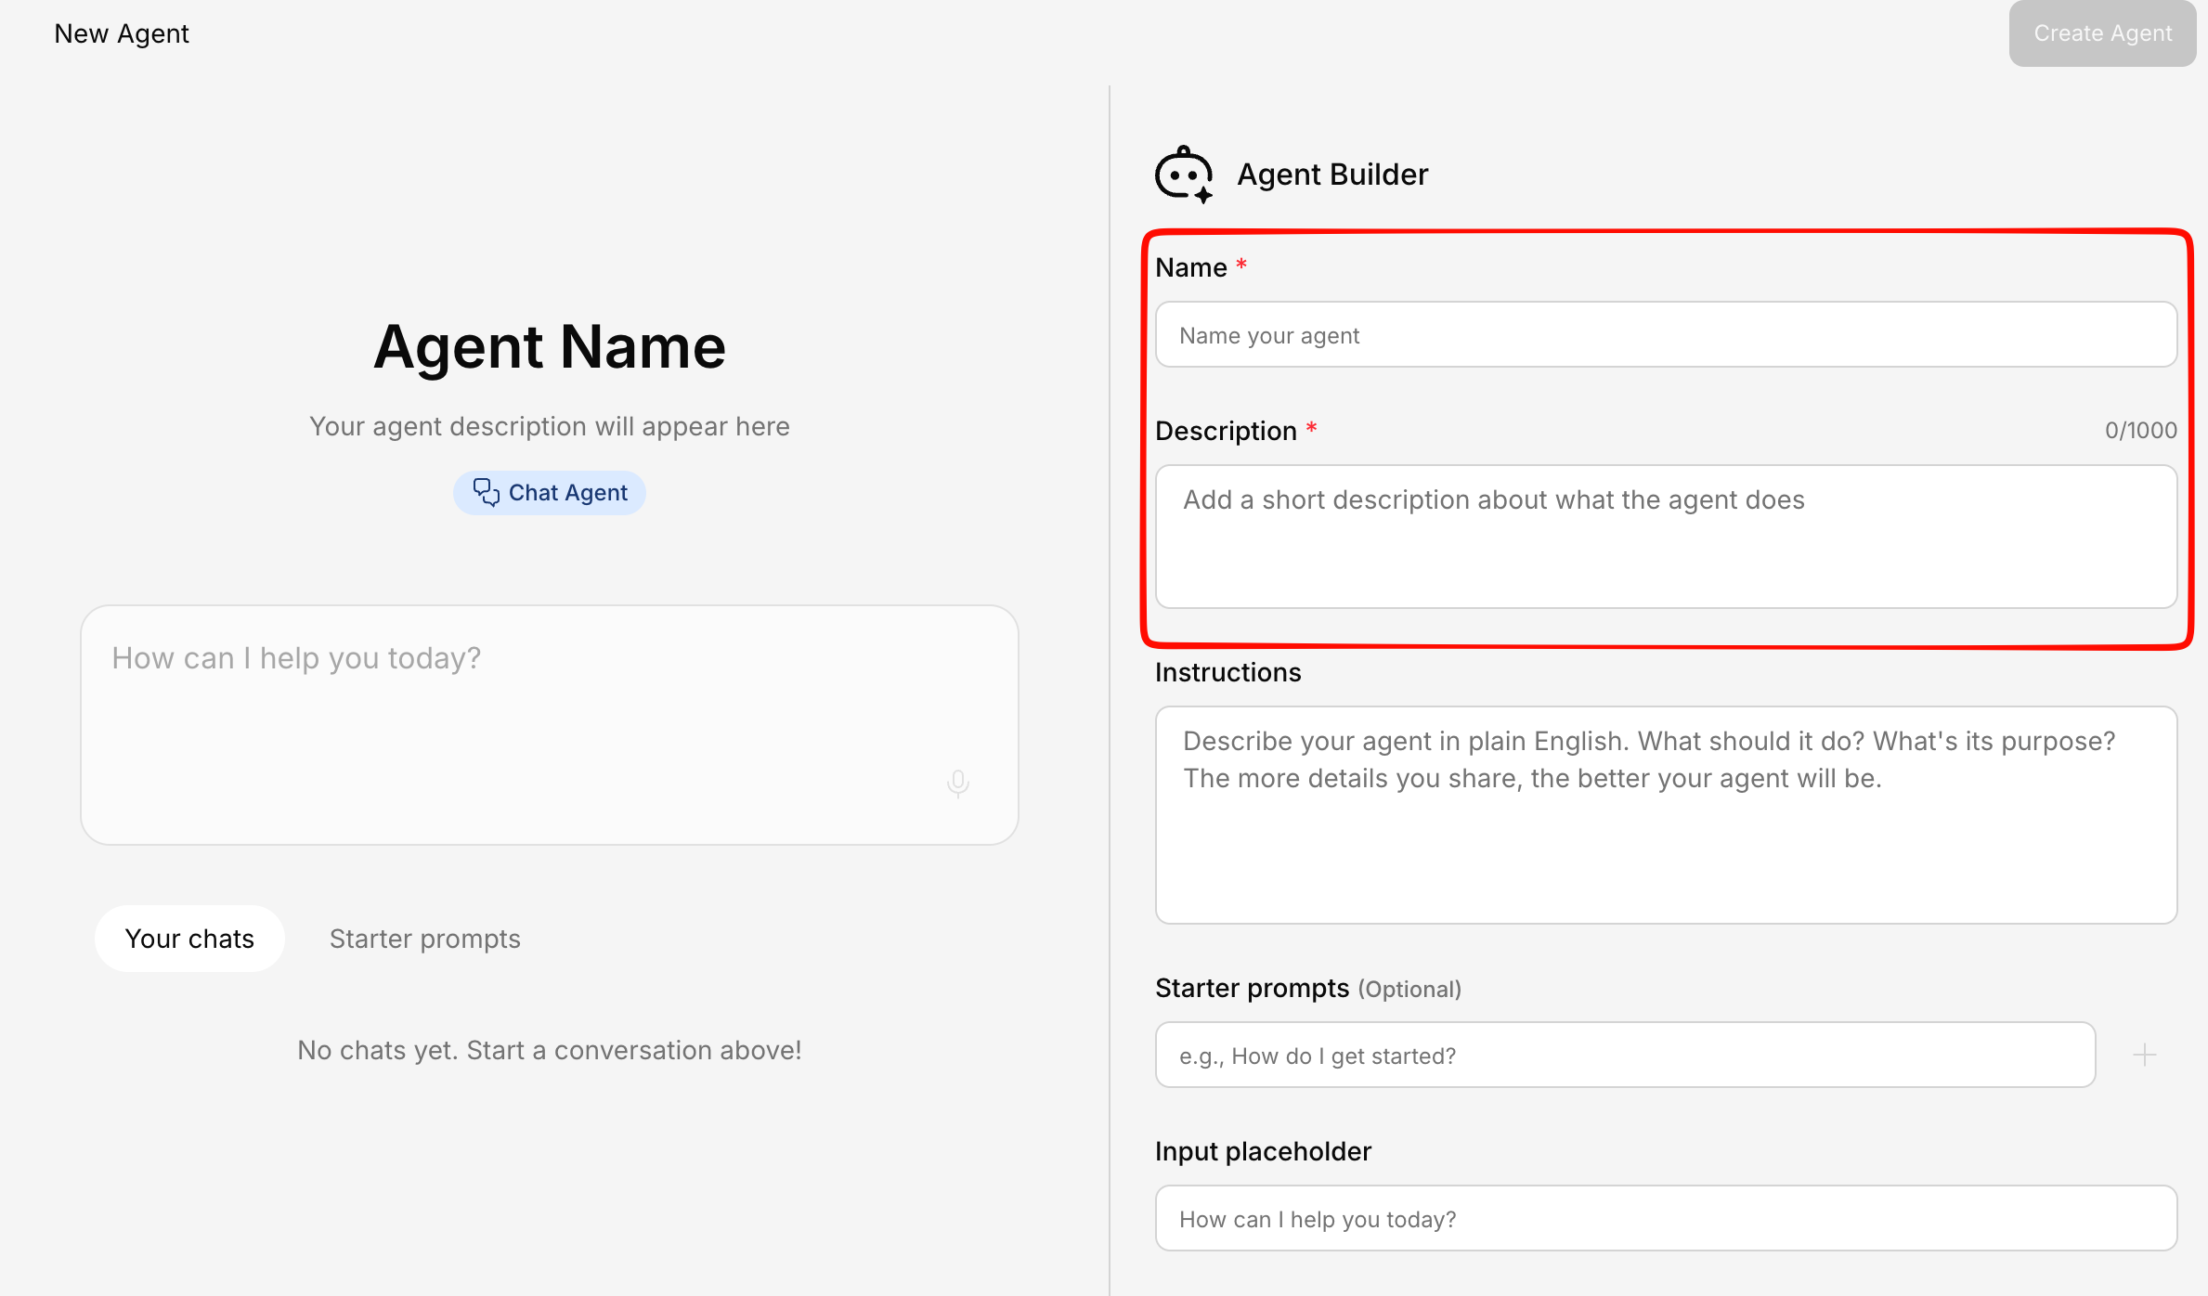Click the plus icon beside starter prompt
The image size is (2208, 1296).
point(2144,1055)
